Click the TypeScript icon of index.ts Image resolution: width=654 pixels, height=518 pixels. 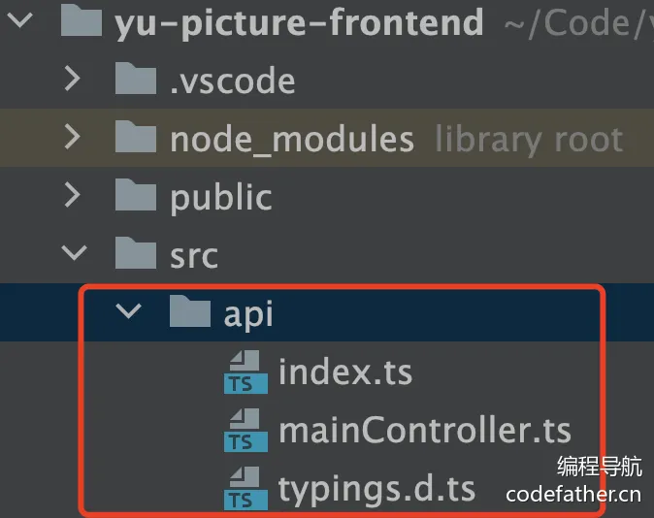[x=245, y=372]
